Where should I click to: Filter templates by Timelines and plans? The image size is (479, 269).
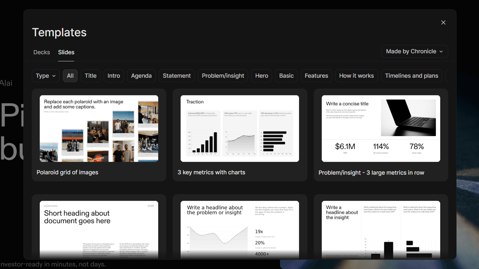pyautogui.click(x=412, y=76)
